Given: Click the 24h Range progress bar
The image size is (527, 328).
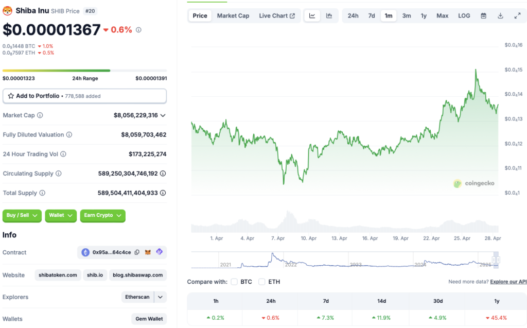Looking at the screenshot, I should point(84,71).
